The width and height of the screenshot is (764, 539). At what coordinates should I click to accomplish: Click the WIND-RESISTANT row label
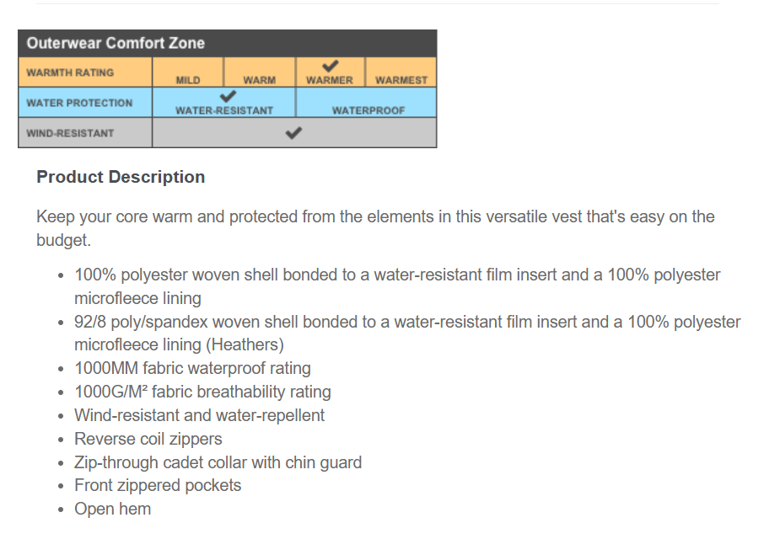pyautogui.click(x=70, y=133)
